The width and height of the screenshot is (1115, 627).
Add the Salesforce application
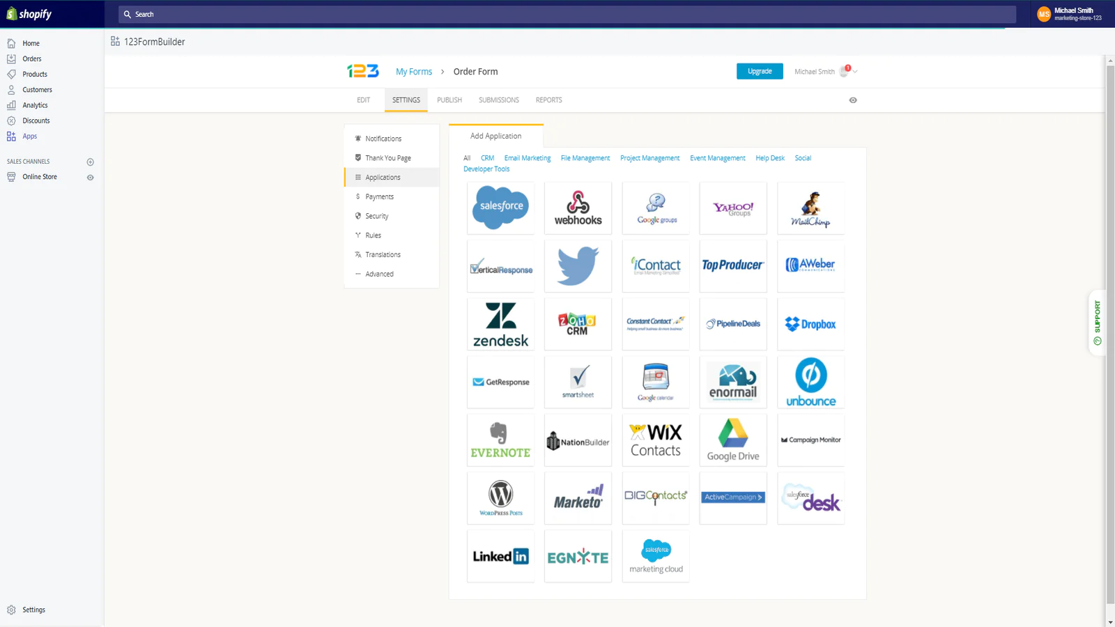(501, 208)
